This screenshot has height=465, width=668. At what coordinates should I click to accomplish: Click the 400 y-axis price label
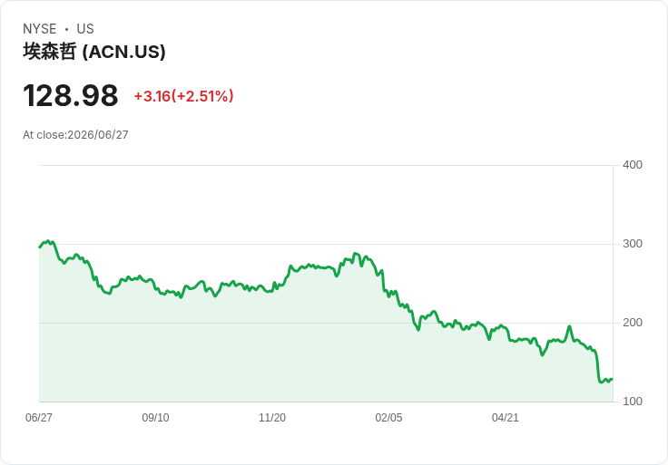point(633,165)
